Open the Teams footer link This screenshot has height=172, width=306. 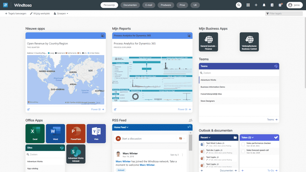[x=272, y=120]
